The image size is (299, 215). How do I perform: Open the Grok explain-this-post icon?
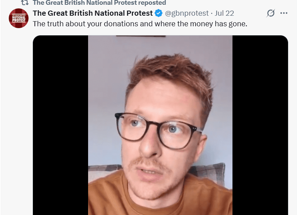[270, 14]
